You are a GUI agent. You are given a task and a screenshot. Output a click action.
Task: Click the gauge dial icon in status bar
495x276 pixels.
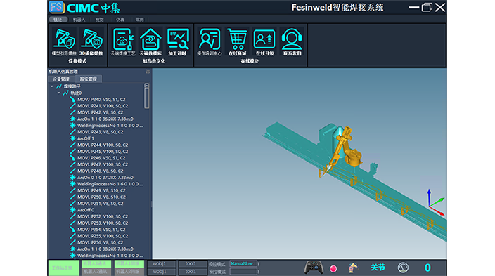403,268
